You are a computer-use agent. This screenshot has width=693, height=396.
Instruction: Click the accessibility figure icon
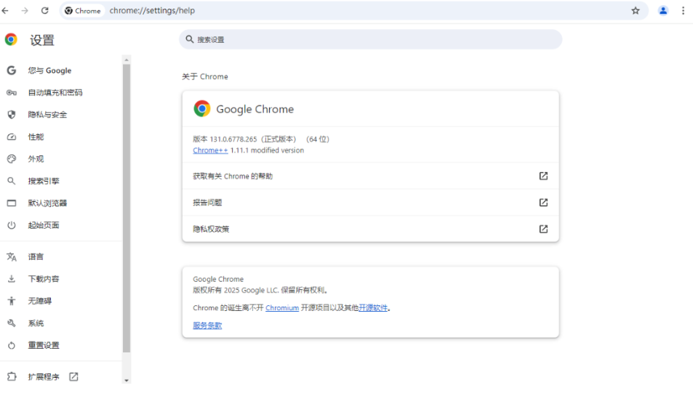click(x=12, y=301)
